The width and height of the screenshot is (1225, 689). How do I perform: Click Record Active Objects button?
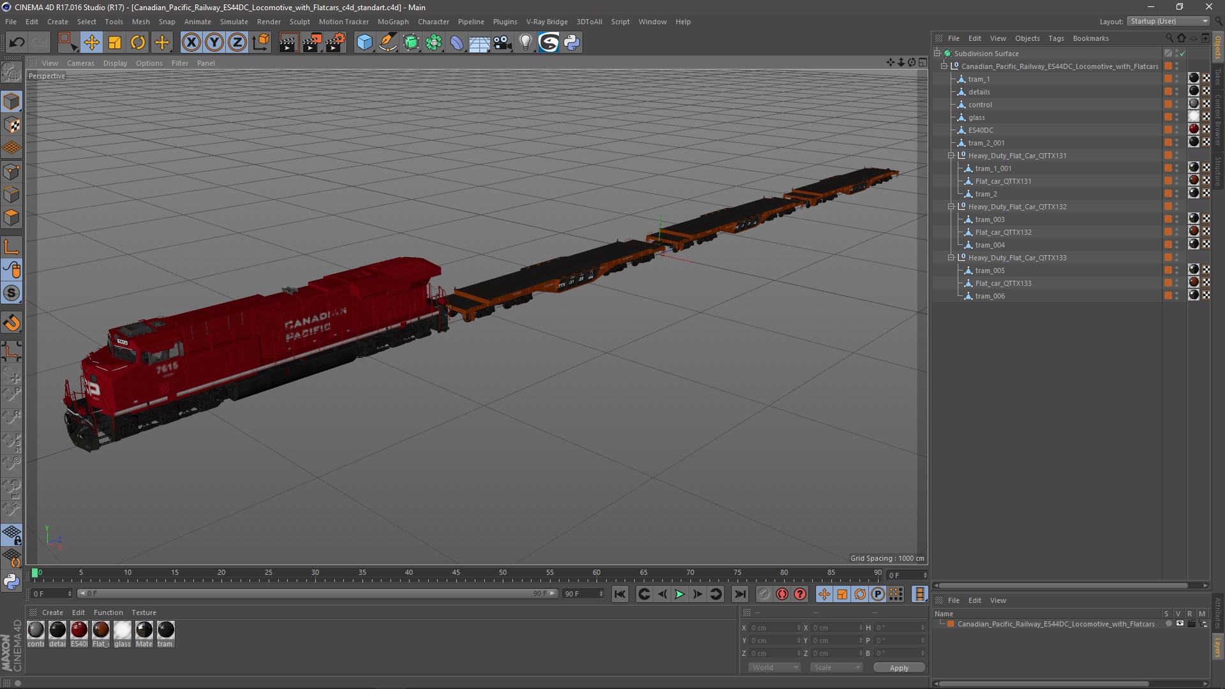click(764, 594)
